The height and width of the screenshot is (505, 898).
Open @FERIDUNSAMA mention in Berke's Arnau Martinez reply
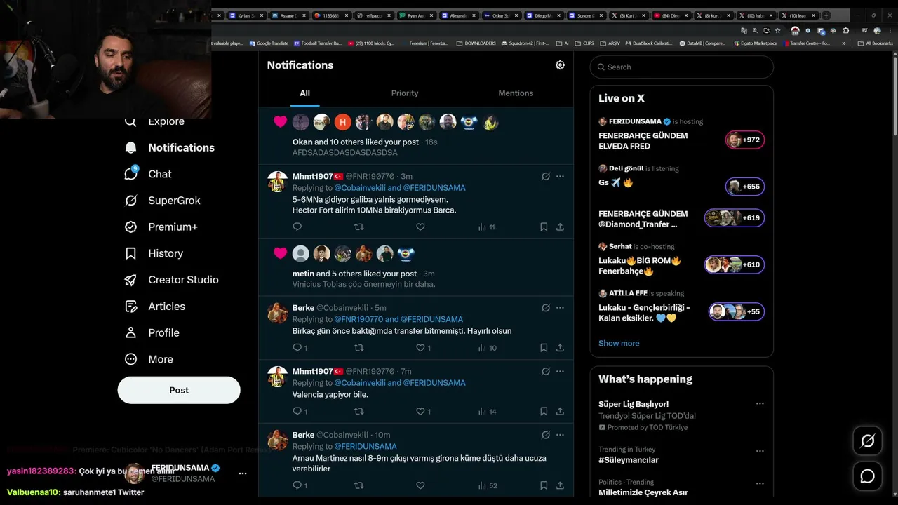point(366,447)
